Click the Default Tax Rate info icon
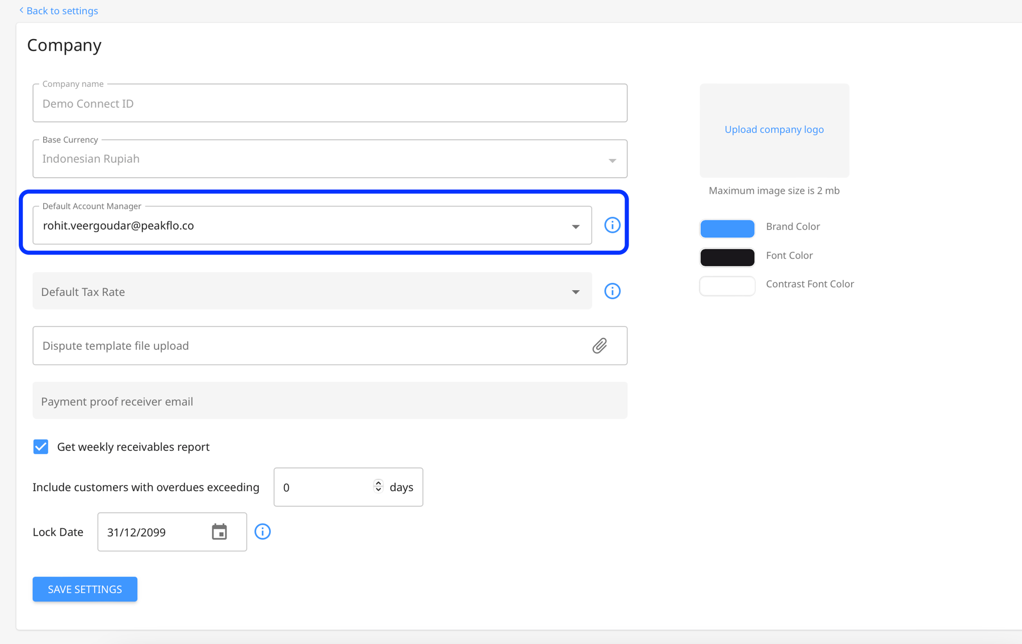The image size is (1022, 644). pos(612,291)
